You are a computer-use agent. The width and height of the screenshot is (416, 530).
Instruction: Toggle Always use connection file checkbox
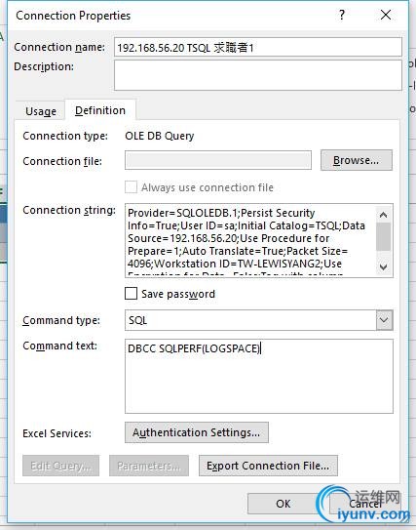[x=131, y=187]
